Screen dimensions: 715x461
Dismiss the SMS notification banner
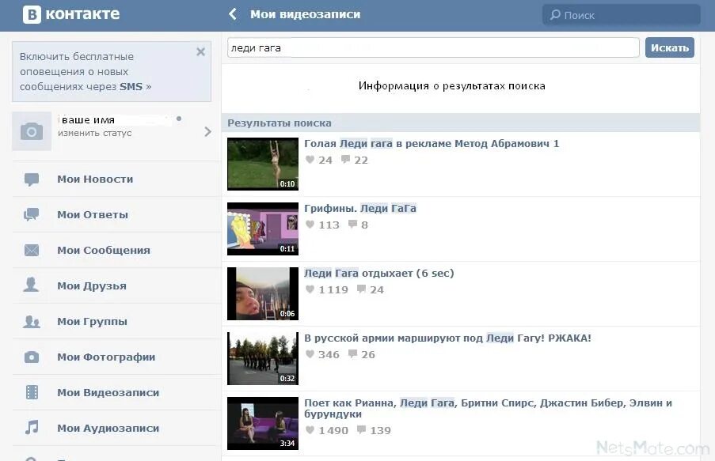200,52
